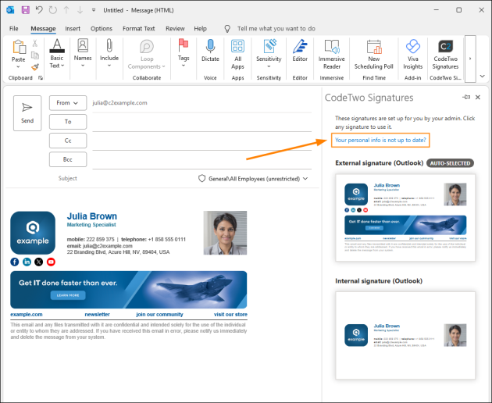Open Immersive Reader
The width and height of the screenshot is (492, 403).
click(x=332, y=54)
